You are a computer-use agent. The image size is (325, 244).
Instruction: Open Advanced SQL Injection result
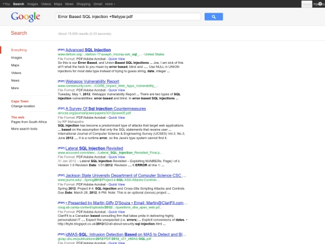tap(88, 50)
